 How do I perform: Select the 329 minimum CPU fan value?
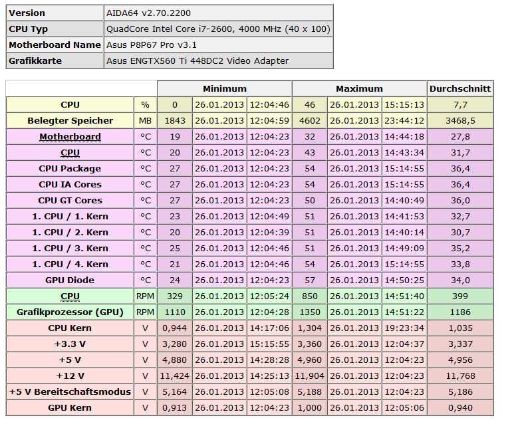pos(175,296)
